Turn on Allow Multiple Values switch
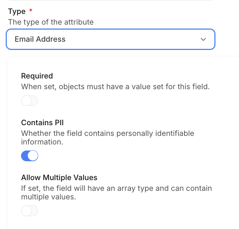 coord(30,211)
